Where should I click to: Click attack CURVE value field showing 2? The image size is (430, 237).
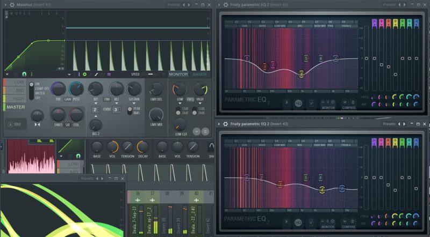96,110
